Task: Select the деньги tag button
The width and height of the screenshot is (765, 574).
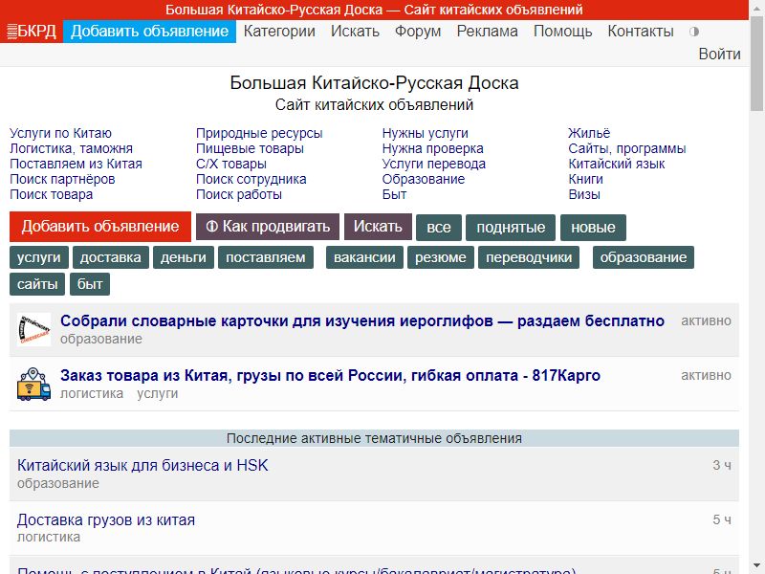Action: (184, 257)
